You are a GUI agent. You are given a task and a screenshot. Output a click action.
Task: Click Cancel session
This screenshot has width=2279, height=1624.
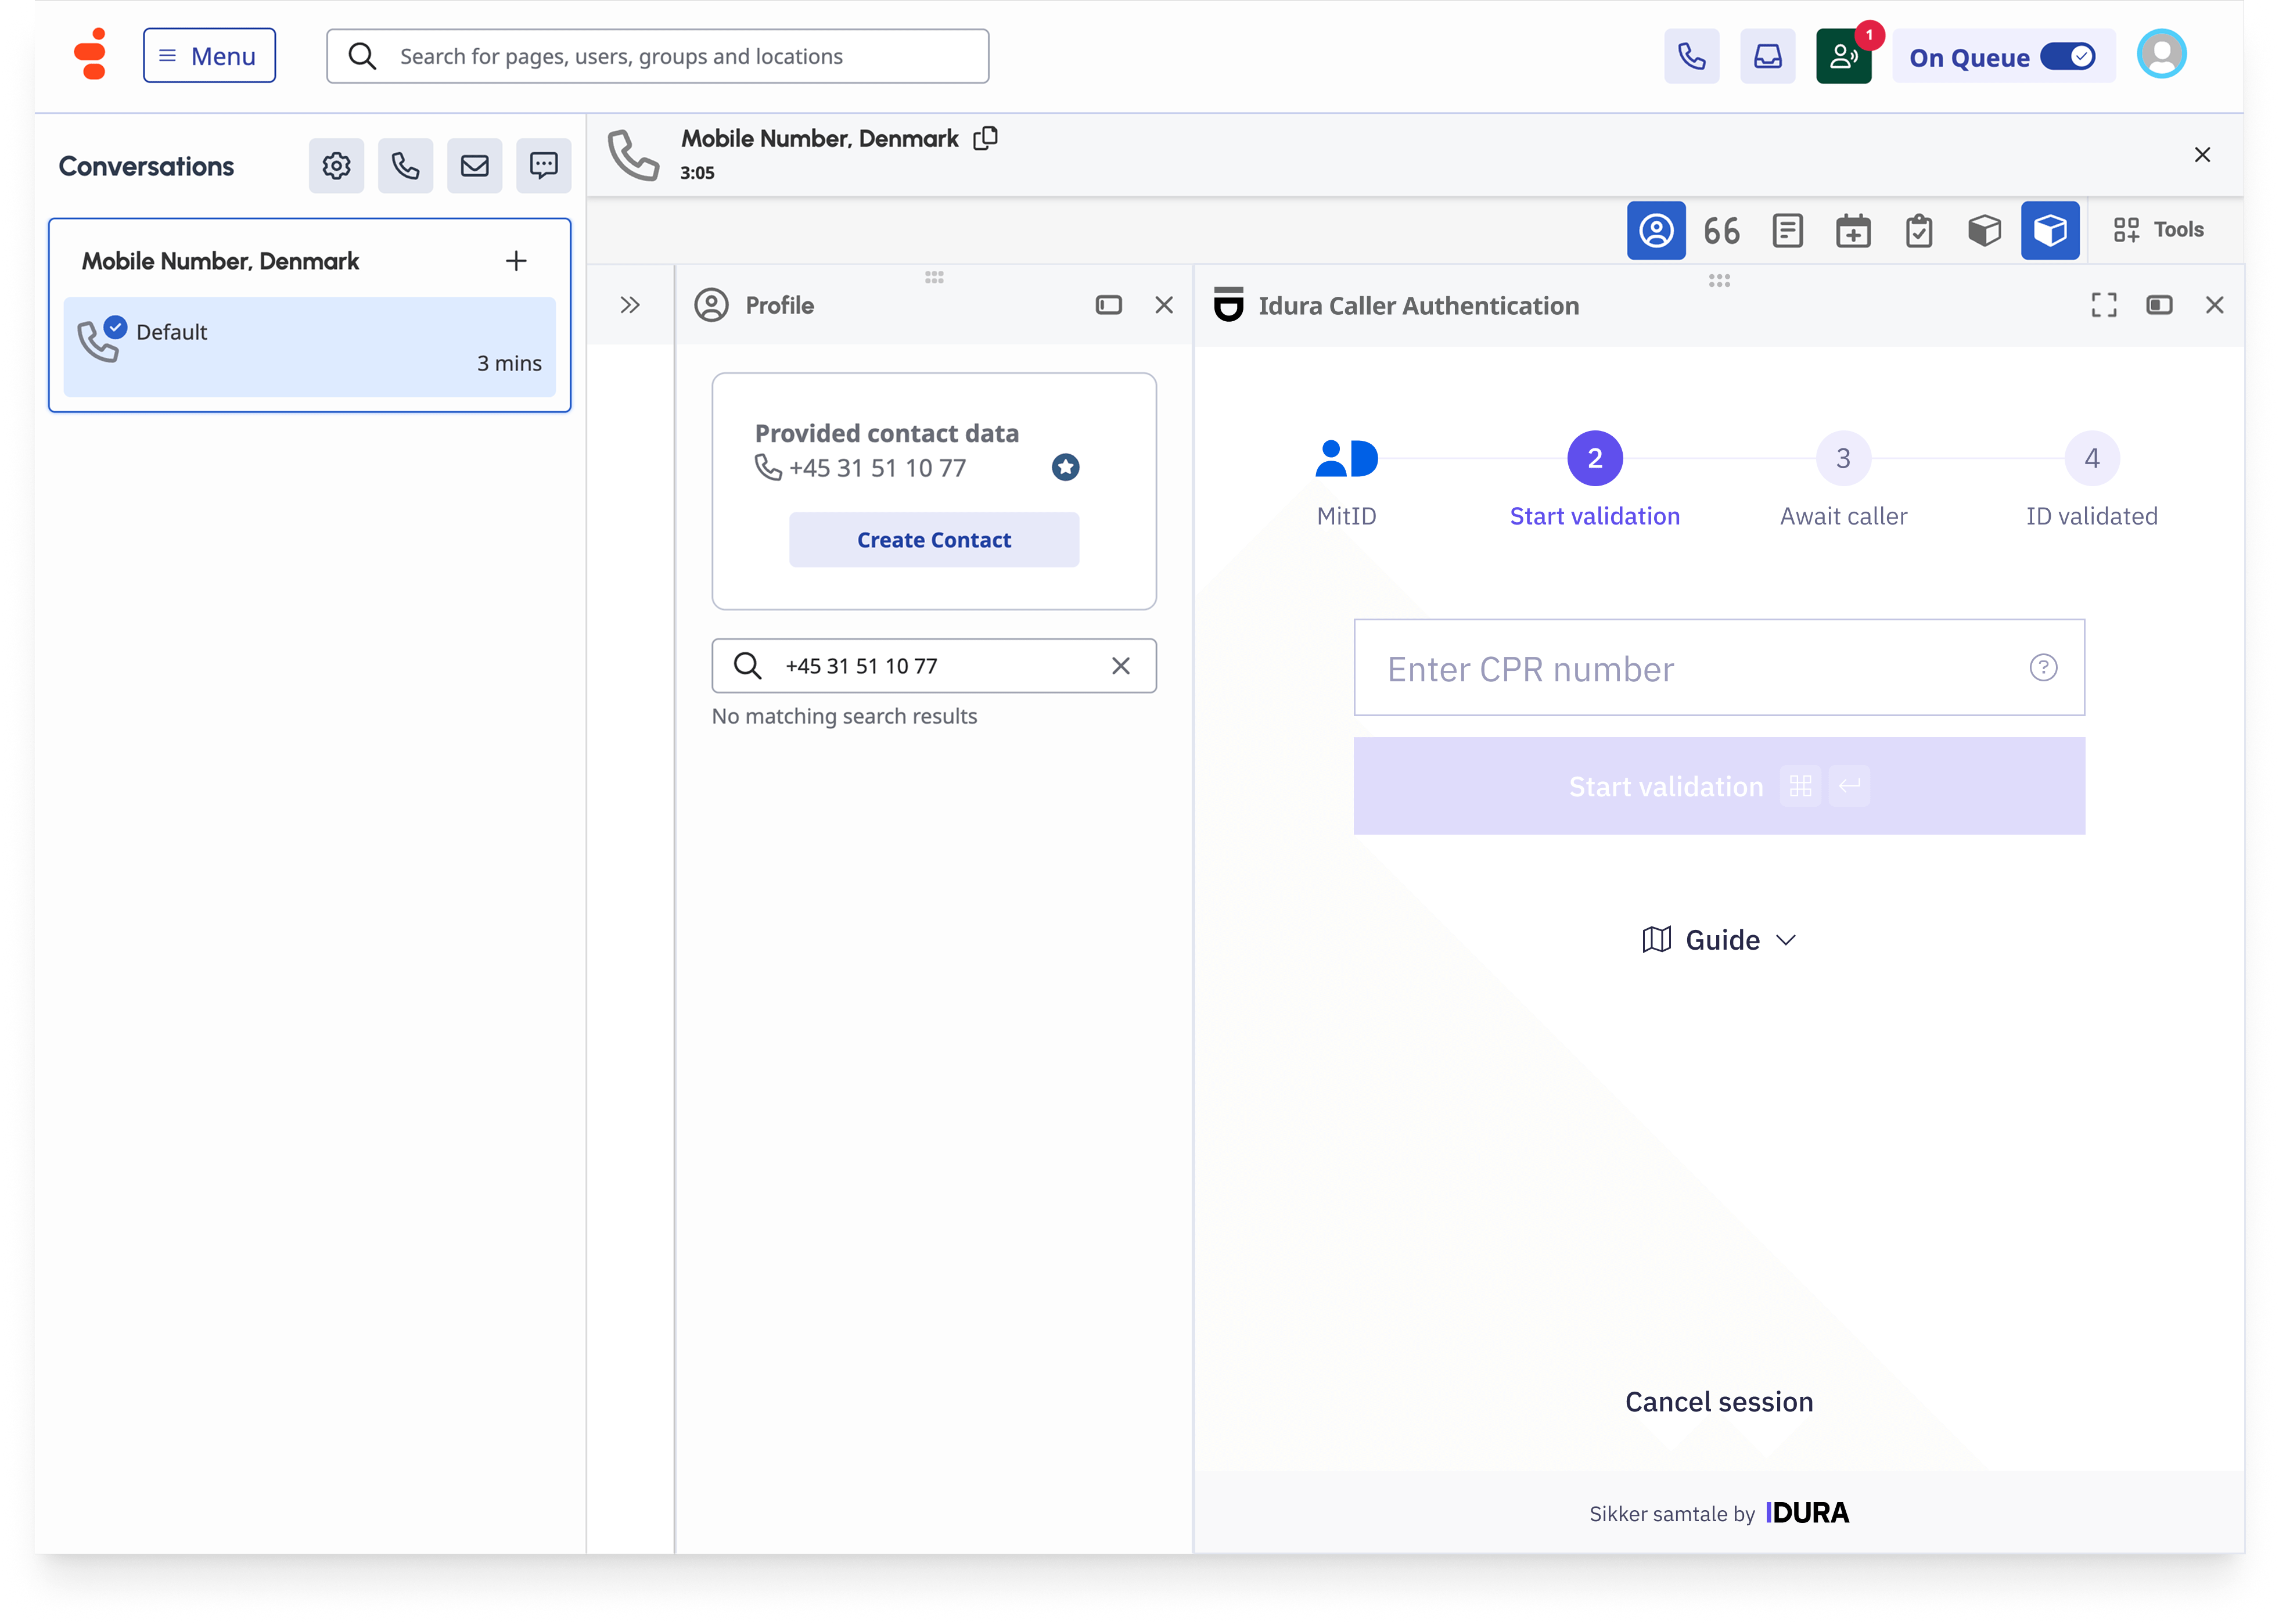click(1719, 1403)
